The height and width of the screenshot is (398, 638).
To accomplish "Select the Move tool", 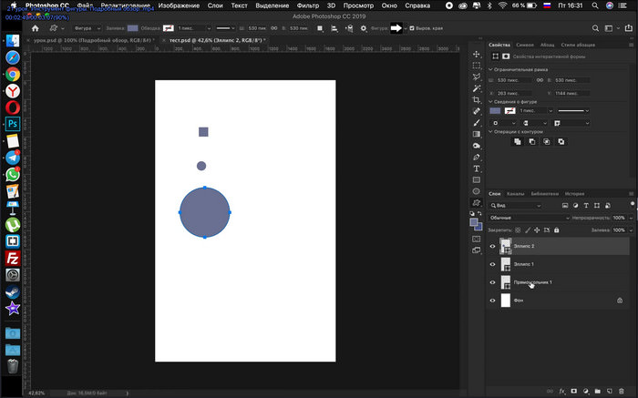I will pyautogui.click(x=477, y=55).
